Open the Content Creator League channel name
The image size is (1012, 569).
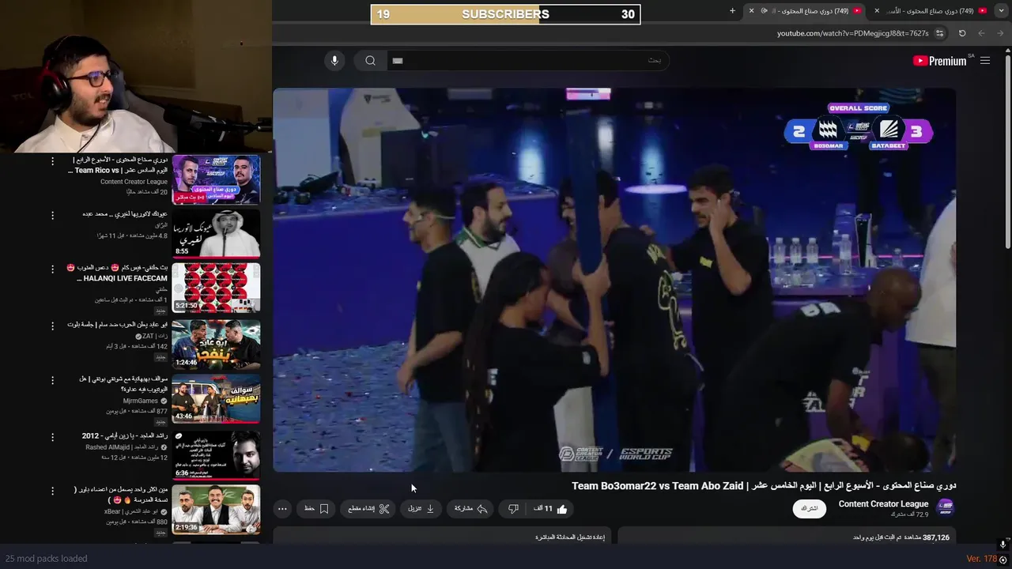(x=883, y=504)
